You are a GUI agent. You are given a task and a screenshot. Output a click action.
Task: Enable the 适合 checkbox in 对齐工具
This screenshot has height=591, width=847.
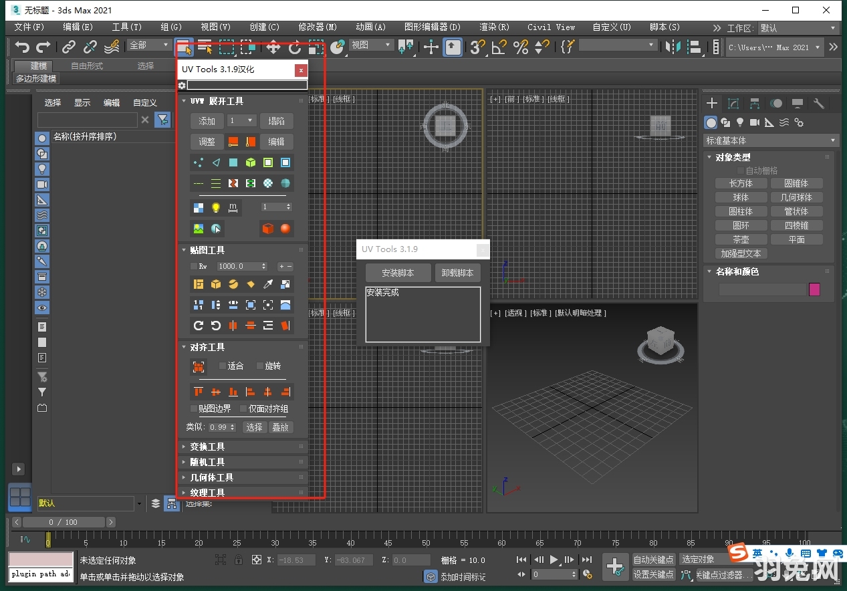(223, 366)
